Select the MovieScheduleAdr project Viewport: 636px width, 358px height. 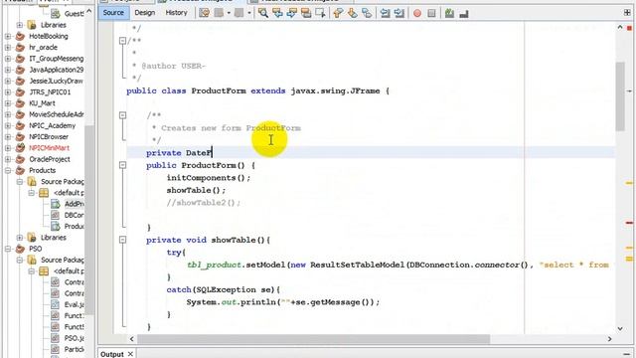pyautogui.click(x=57, y=114)
